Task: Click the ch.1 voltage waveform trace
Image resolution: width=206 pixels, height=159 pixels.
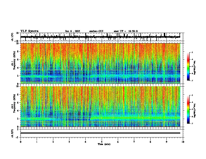Action: click(x=100, y=37)
